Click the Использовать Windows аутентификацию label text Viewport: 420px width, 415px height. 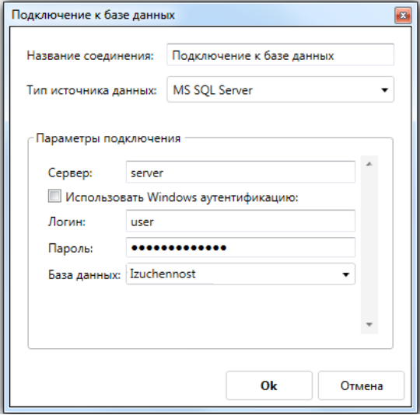click(x=181, y=197)
